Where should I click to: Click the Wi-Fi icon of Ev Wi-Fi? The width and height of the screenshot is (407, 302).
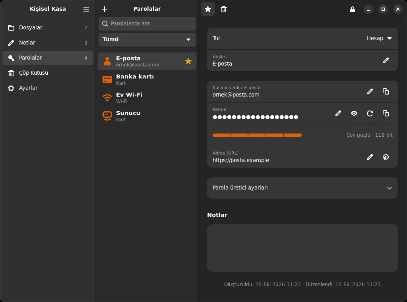point(107,98)
